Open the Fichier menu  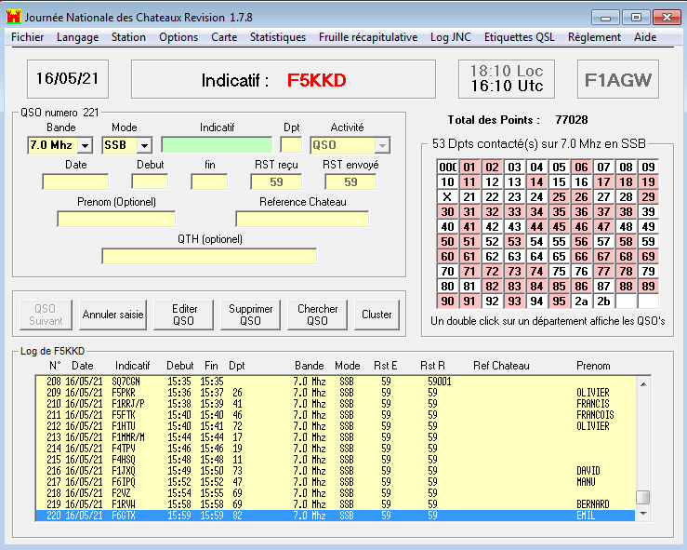tap(28, 37)
